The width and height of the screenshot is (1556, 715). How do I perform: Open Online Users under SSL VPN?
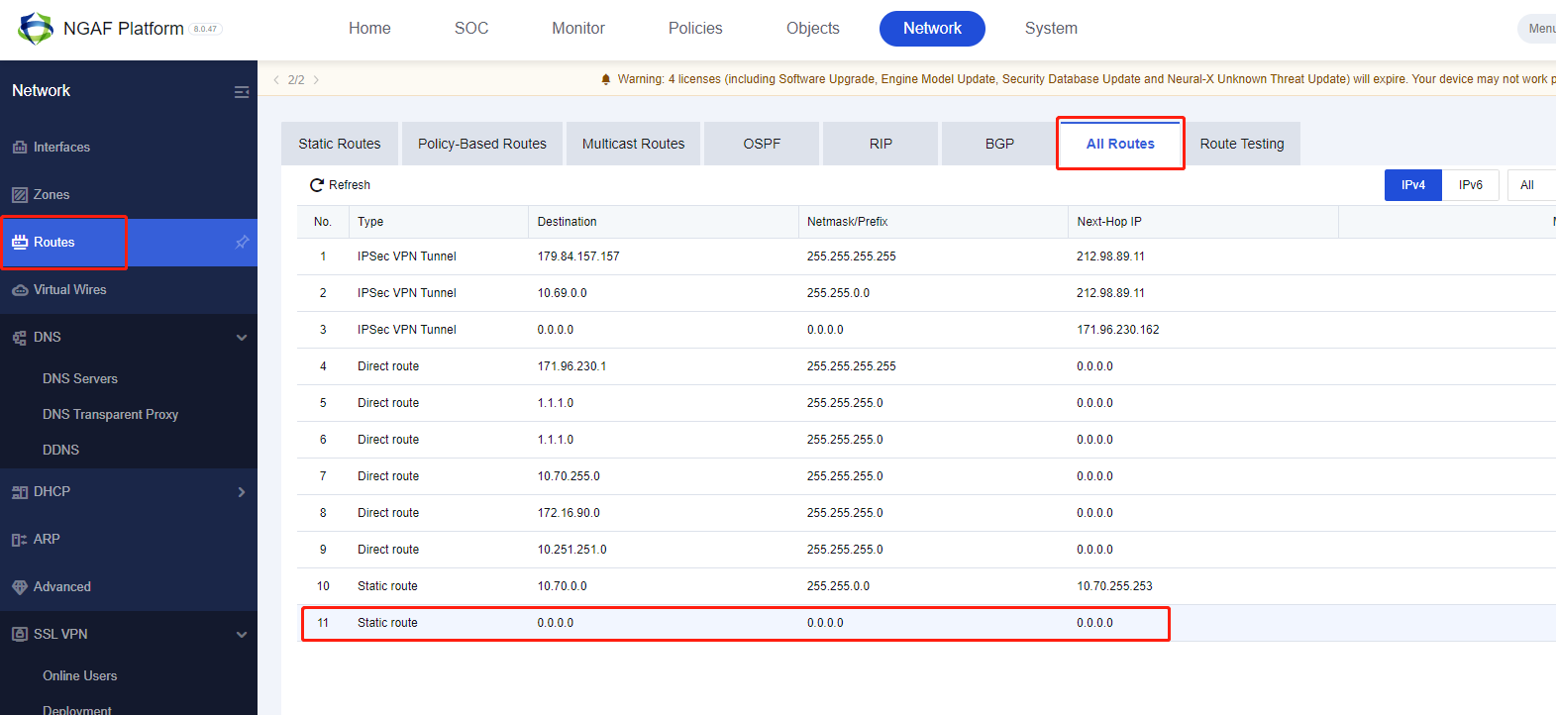pyautogui.click(x=80, y=676)
